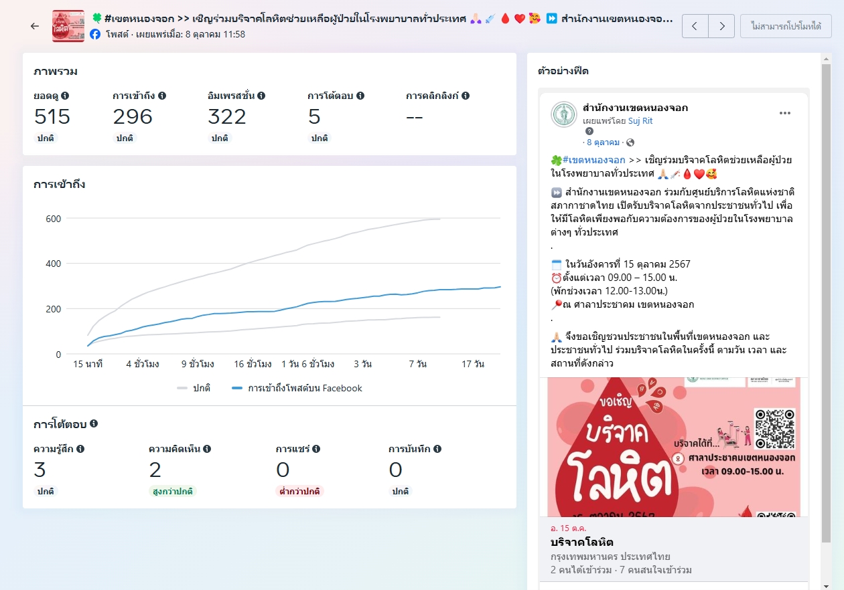844x590 pixels.
Task: Toggle the ปกติ legend series in chart
Action: (194, 388)
